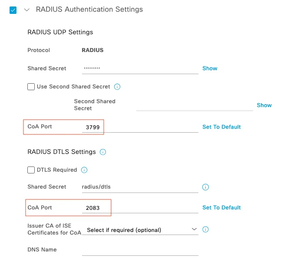Viewport: 303px width, 261px height.
Task: Set UDP CoA Port to default
Action: [221, 127]
